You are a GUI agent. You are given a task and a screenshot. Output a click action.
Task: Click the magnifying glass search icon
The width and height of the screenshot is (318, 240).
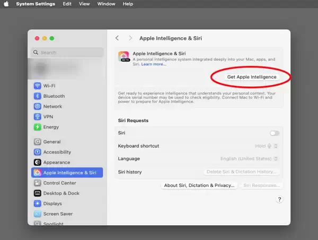36,53
